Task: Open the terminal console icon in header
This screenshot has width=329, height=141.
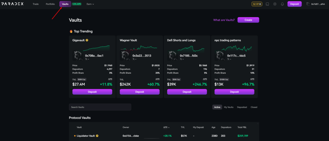Action: [x=267, y=4]
